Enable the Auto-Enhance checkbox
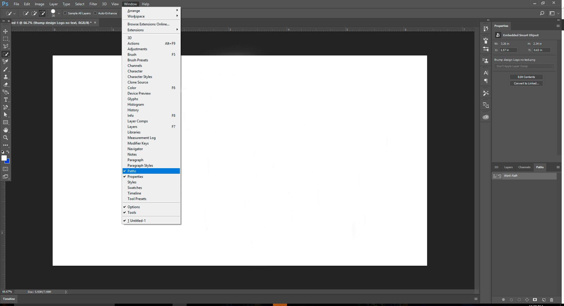This screenshot has height=306, width=564. tap(95, 13)
